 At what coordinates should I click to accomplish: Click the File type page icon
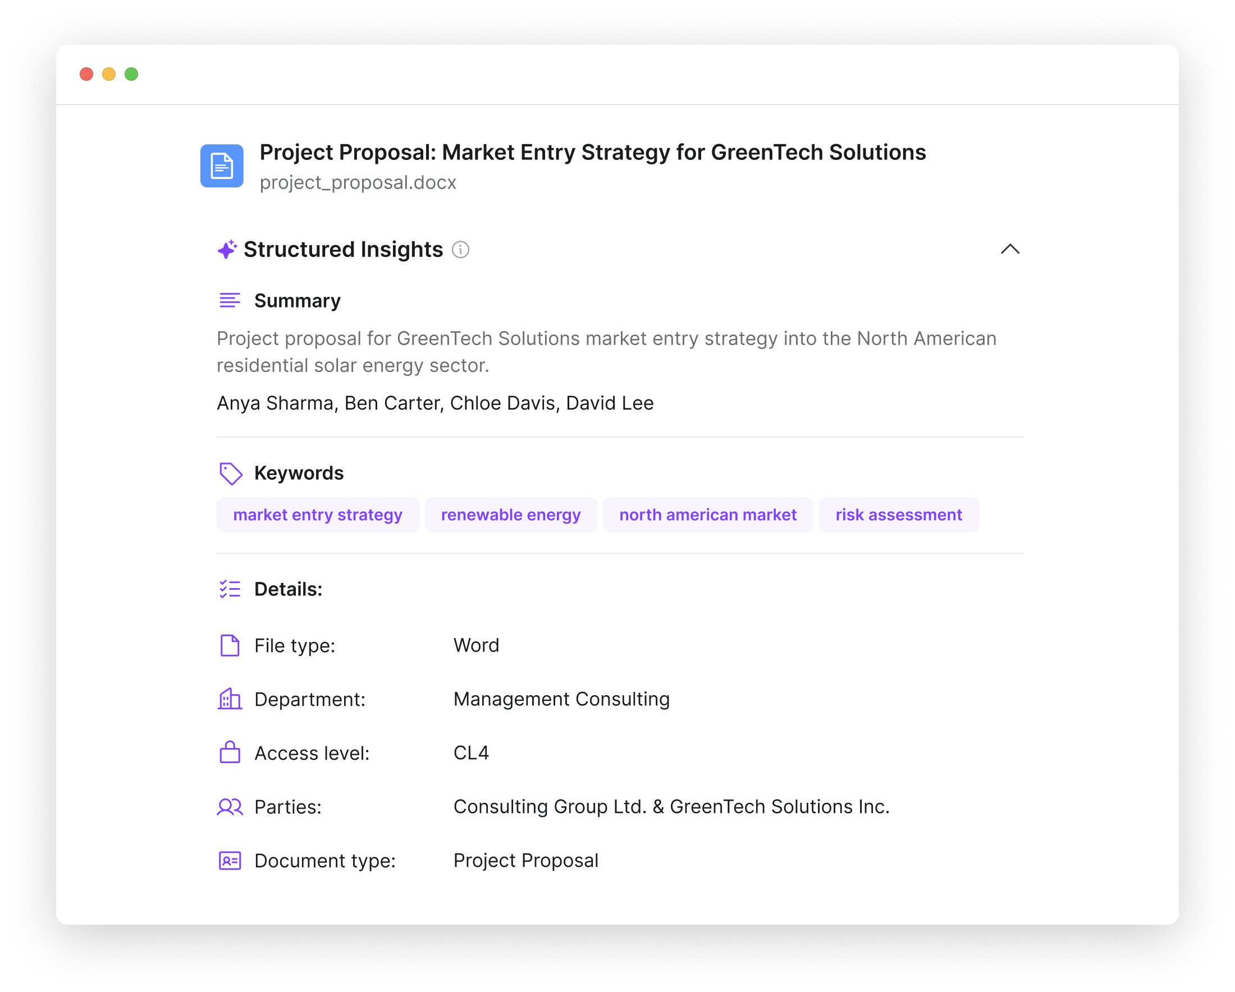pos(230,645)
